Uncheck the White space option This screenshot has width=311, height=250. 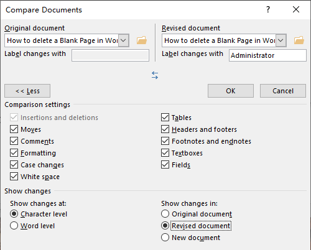pos(14,177)
